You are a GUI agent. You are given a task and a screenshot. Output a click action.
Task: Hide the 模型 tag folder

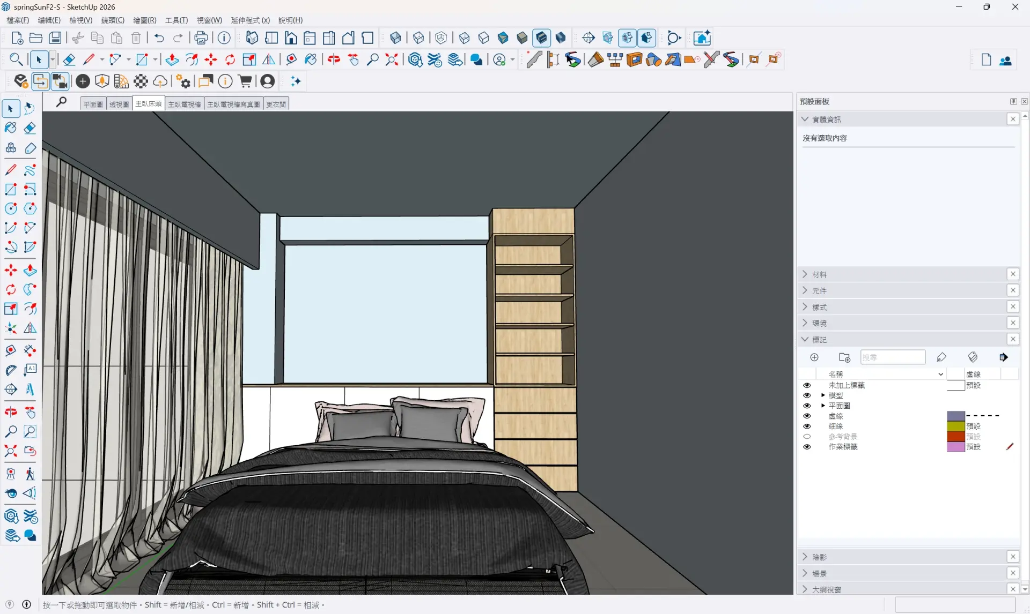pos(807,395)
